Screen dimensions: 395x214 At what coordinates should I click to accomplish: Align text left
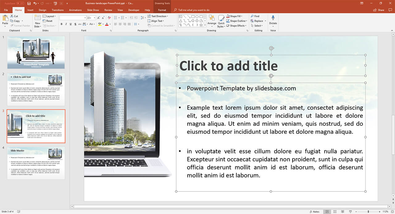(116, 24)
